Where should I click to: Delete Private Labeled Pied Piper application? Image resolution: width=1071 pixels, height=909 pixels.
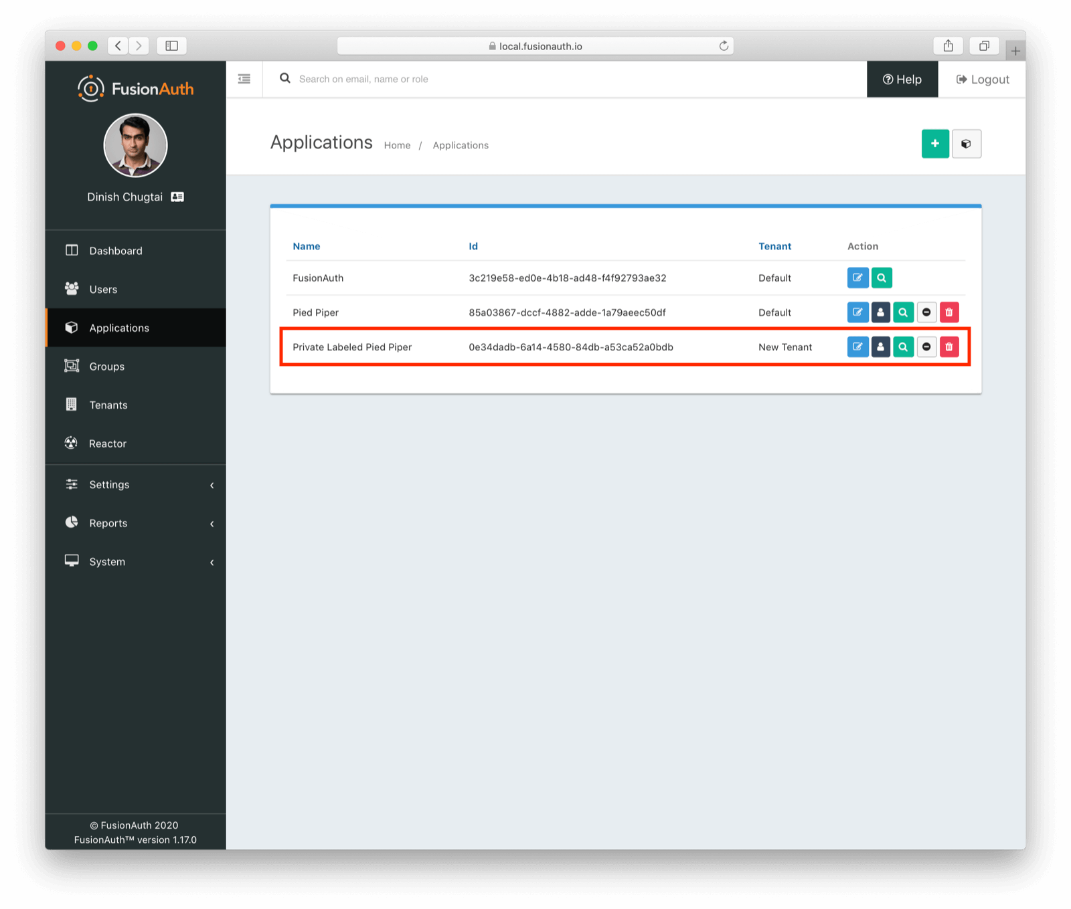click(x=949, y=347)
